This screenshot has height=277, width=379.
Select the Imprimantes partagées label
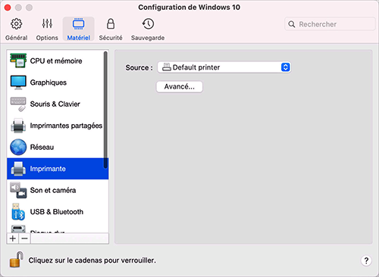66,126
